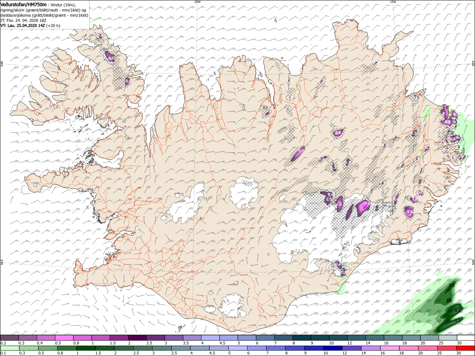
Task: Click the 'rigning/skúrir' legend description line
Action: [x=43, y=10]
